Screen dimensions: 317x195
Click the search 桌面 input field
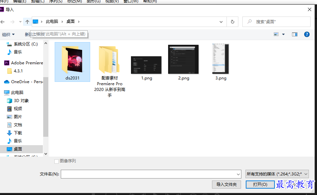pyautogui.click(x=276, y=22)
